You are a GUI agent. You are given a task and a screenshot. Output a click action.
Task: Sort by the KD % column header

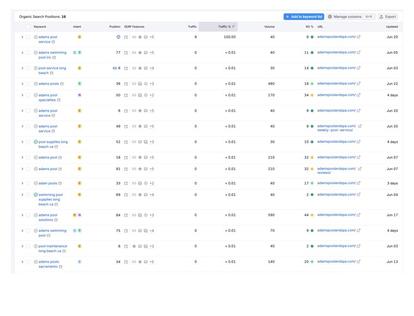click(x=309, y=27)
